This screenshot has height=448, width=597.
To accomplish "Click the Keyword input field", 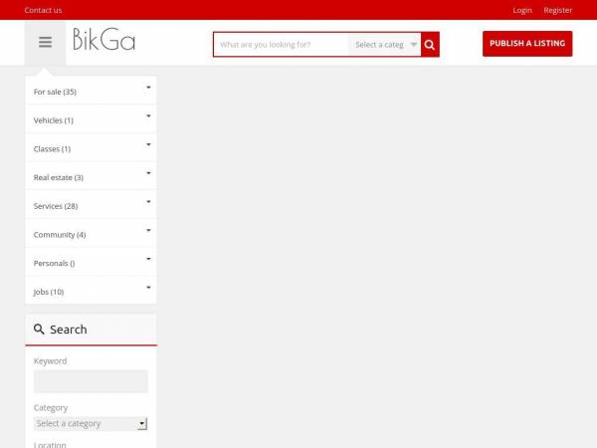I will pyautogui.click(x=91, y=381).
